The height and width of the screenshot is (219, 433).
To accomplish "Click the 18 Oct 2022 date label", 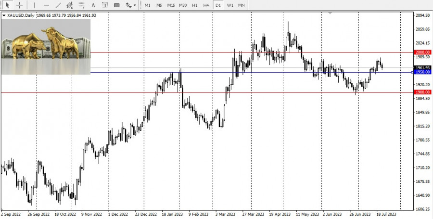I will click(64, 214).
